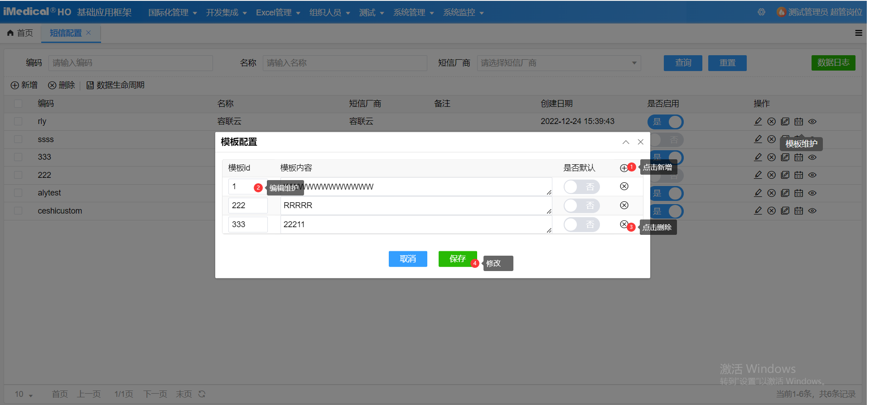Expand the 测试 menu
Screen dimensions: 870x405
coord(372,13)
